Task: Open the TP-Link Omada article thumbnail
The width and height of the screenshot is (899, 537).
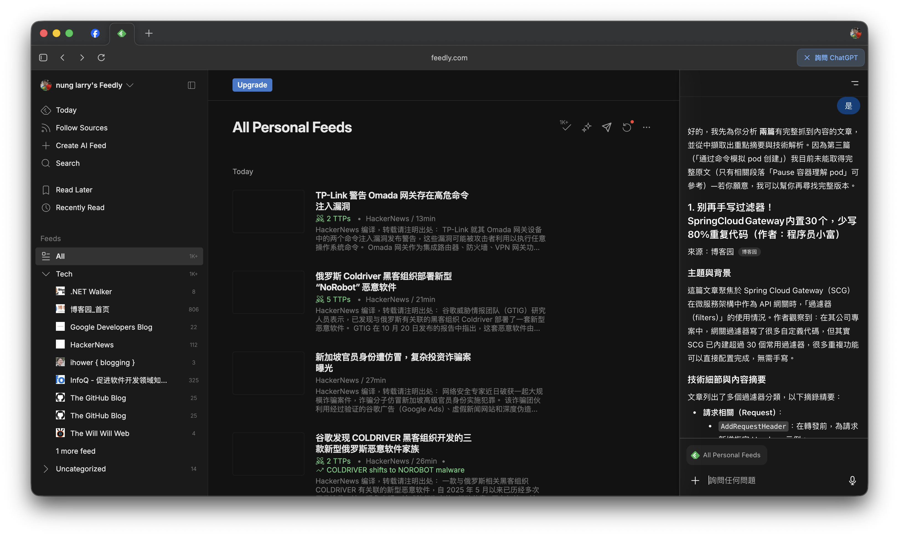Action: pos(268,211)
